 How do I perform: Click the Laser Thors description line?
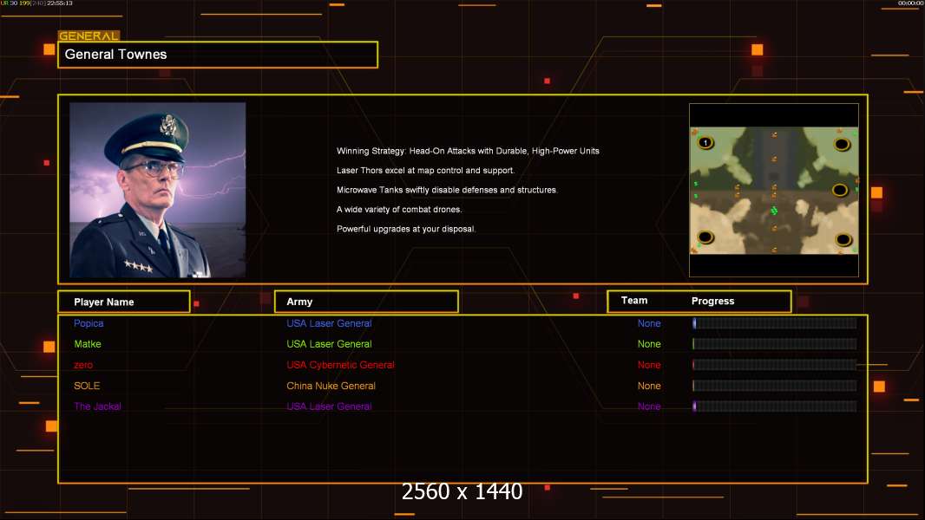coord(425,170)
